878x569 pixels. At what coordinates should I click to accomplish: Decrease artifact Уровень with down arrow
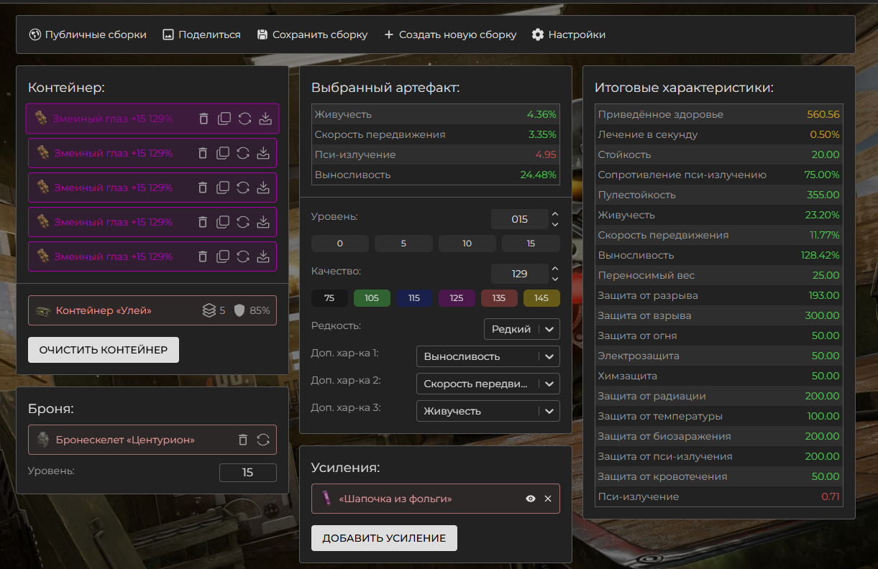point(554,224)
